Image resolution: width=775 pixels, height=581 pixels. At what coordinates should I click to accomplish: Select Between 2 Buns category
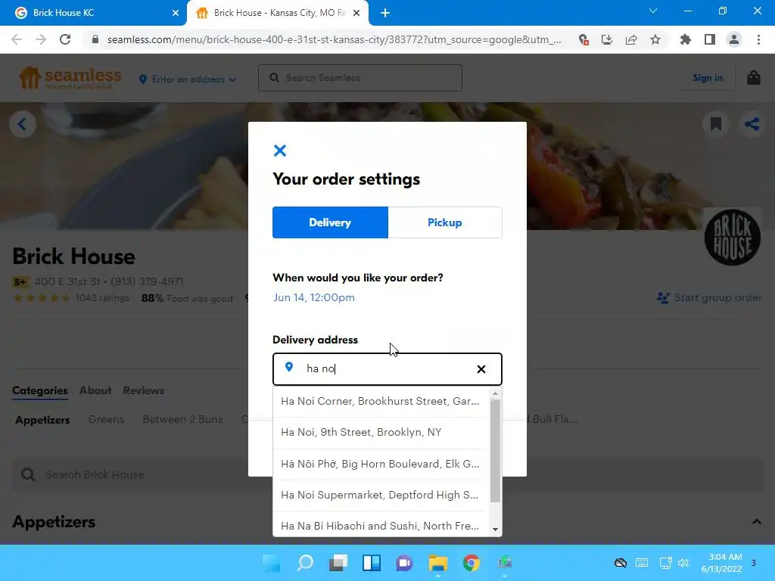coord(182,419)
